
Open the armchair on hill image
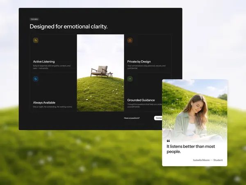pos(100,73)
